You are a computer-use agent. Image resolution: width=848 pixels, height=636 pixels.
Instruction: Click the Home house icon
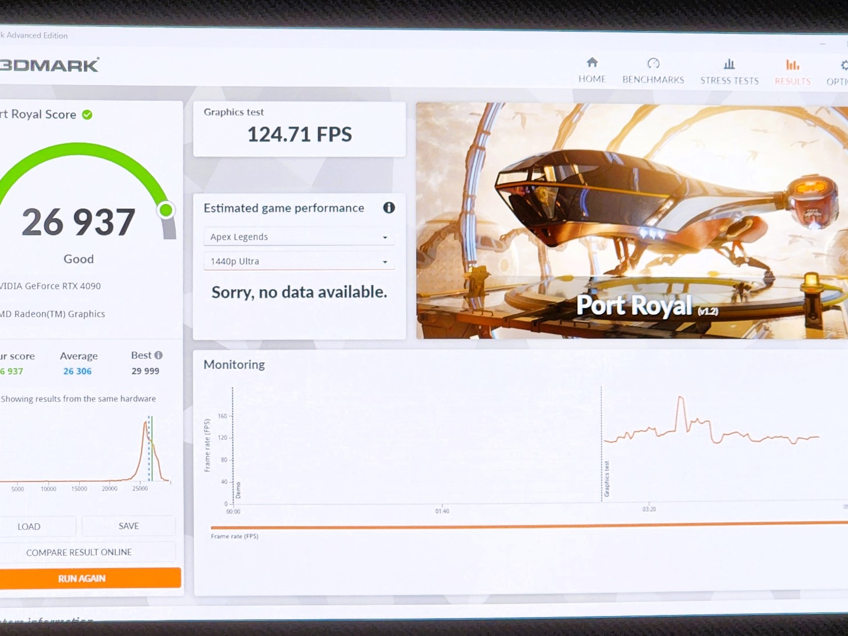[x=592, y=63]
